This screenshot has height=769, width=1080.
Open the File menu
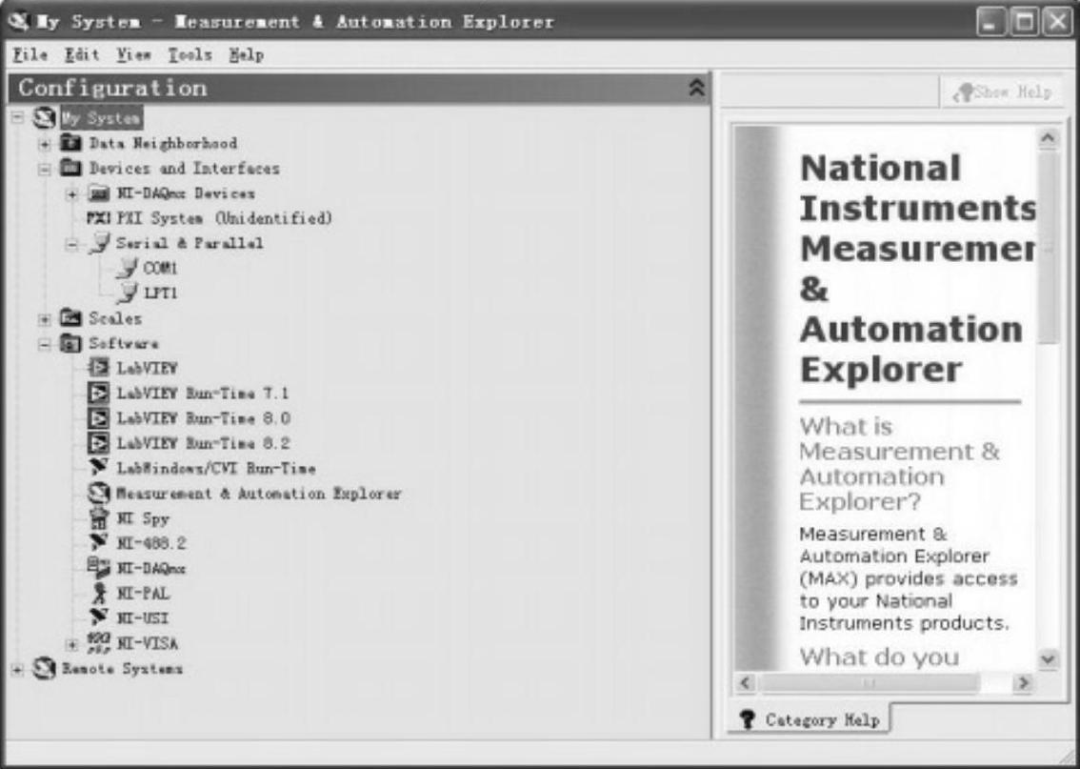click(x=30, y=54)
